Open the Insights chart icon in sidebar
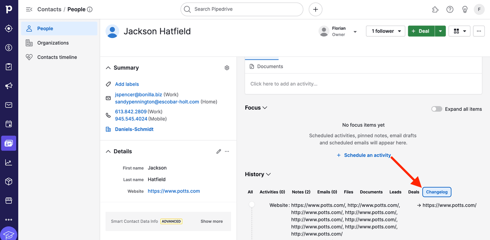490x240 pixels. pyautogui.click(x=9, y=162)
